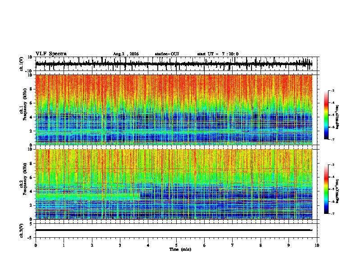Click the ch.1 spectrogram color scale bar
The width and height of the screenshot is (357, 275).
click(x=326, y=115)
